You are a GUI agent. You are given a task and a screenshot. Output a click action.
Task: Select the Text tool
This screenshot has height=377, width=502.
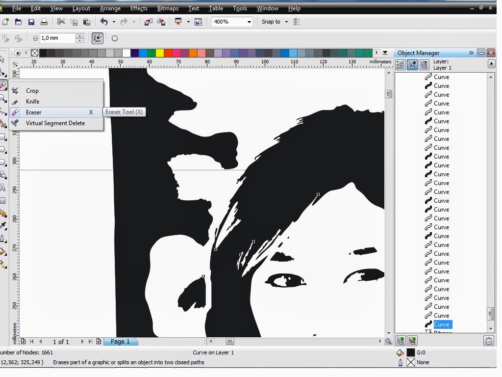point(4,188)
